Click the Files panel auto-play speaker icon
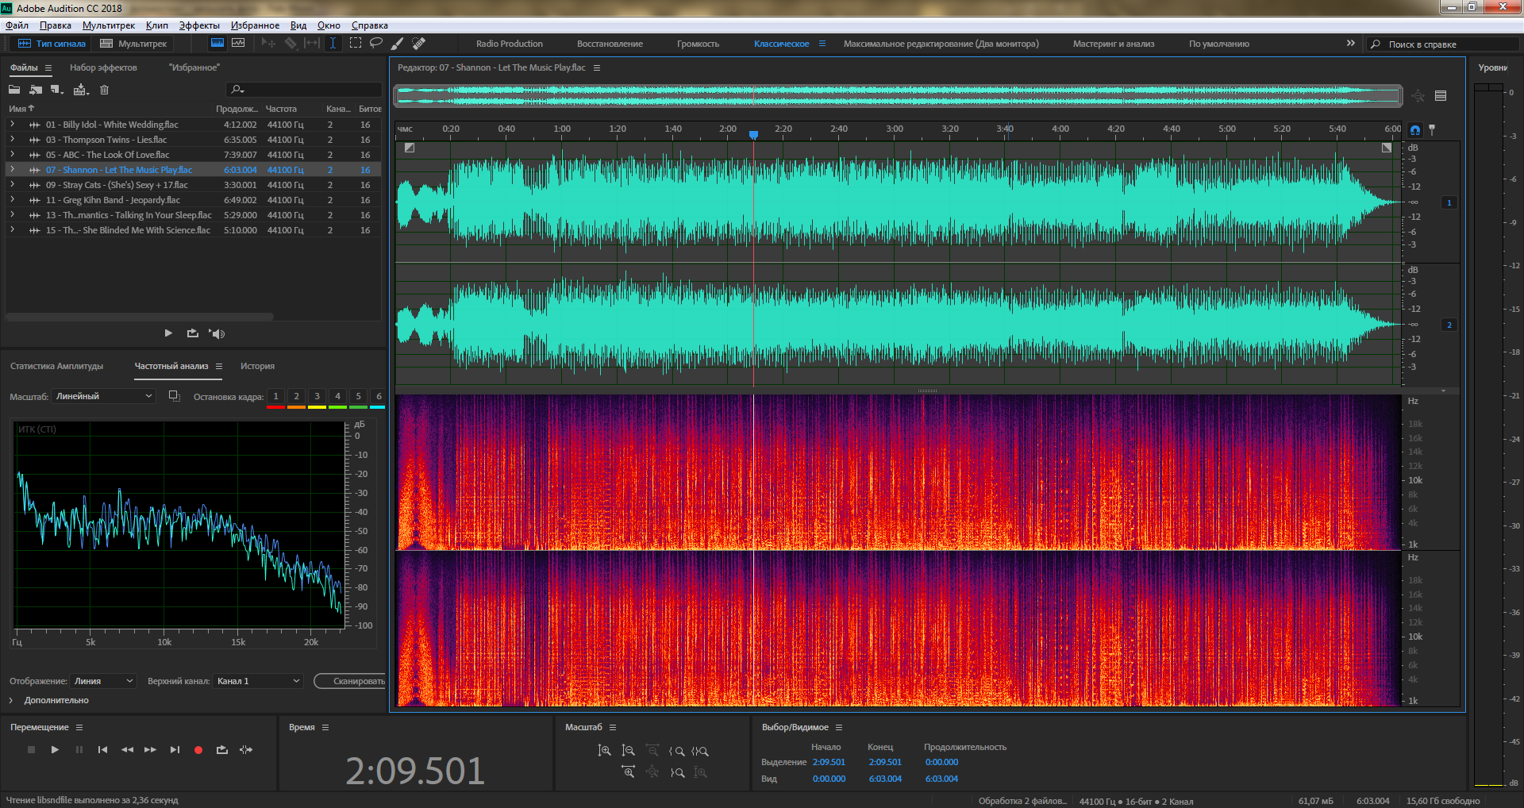The height and width of the screenshot is (808, 1524). point(217,333)
